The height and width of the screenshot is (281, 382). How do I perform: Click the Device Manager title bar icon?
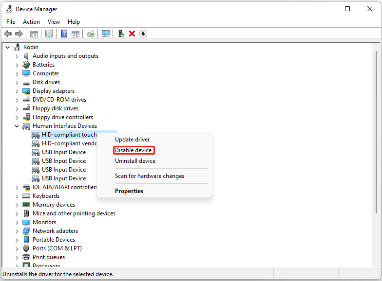pos(9,9)
